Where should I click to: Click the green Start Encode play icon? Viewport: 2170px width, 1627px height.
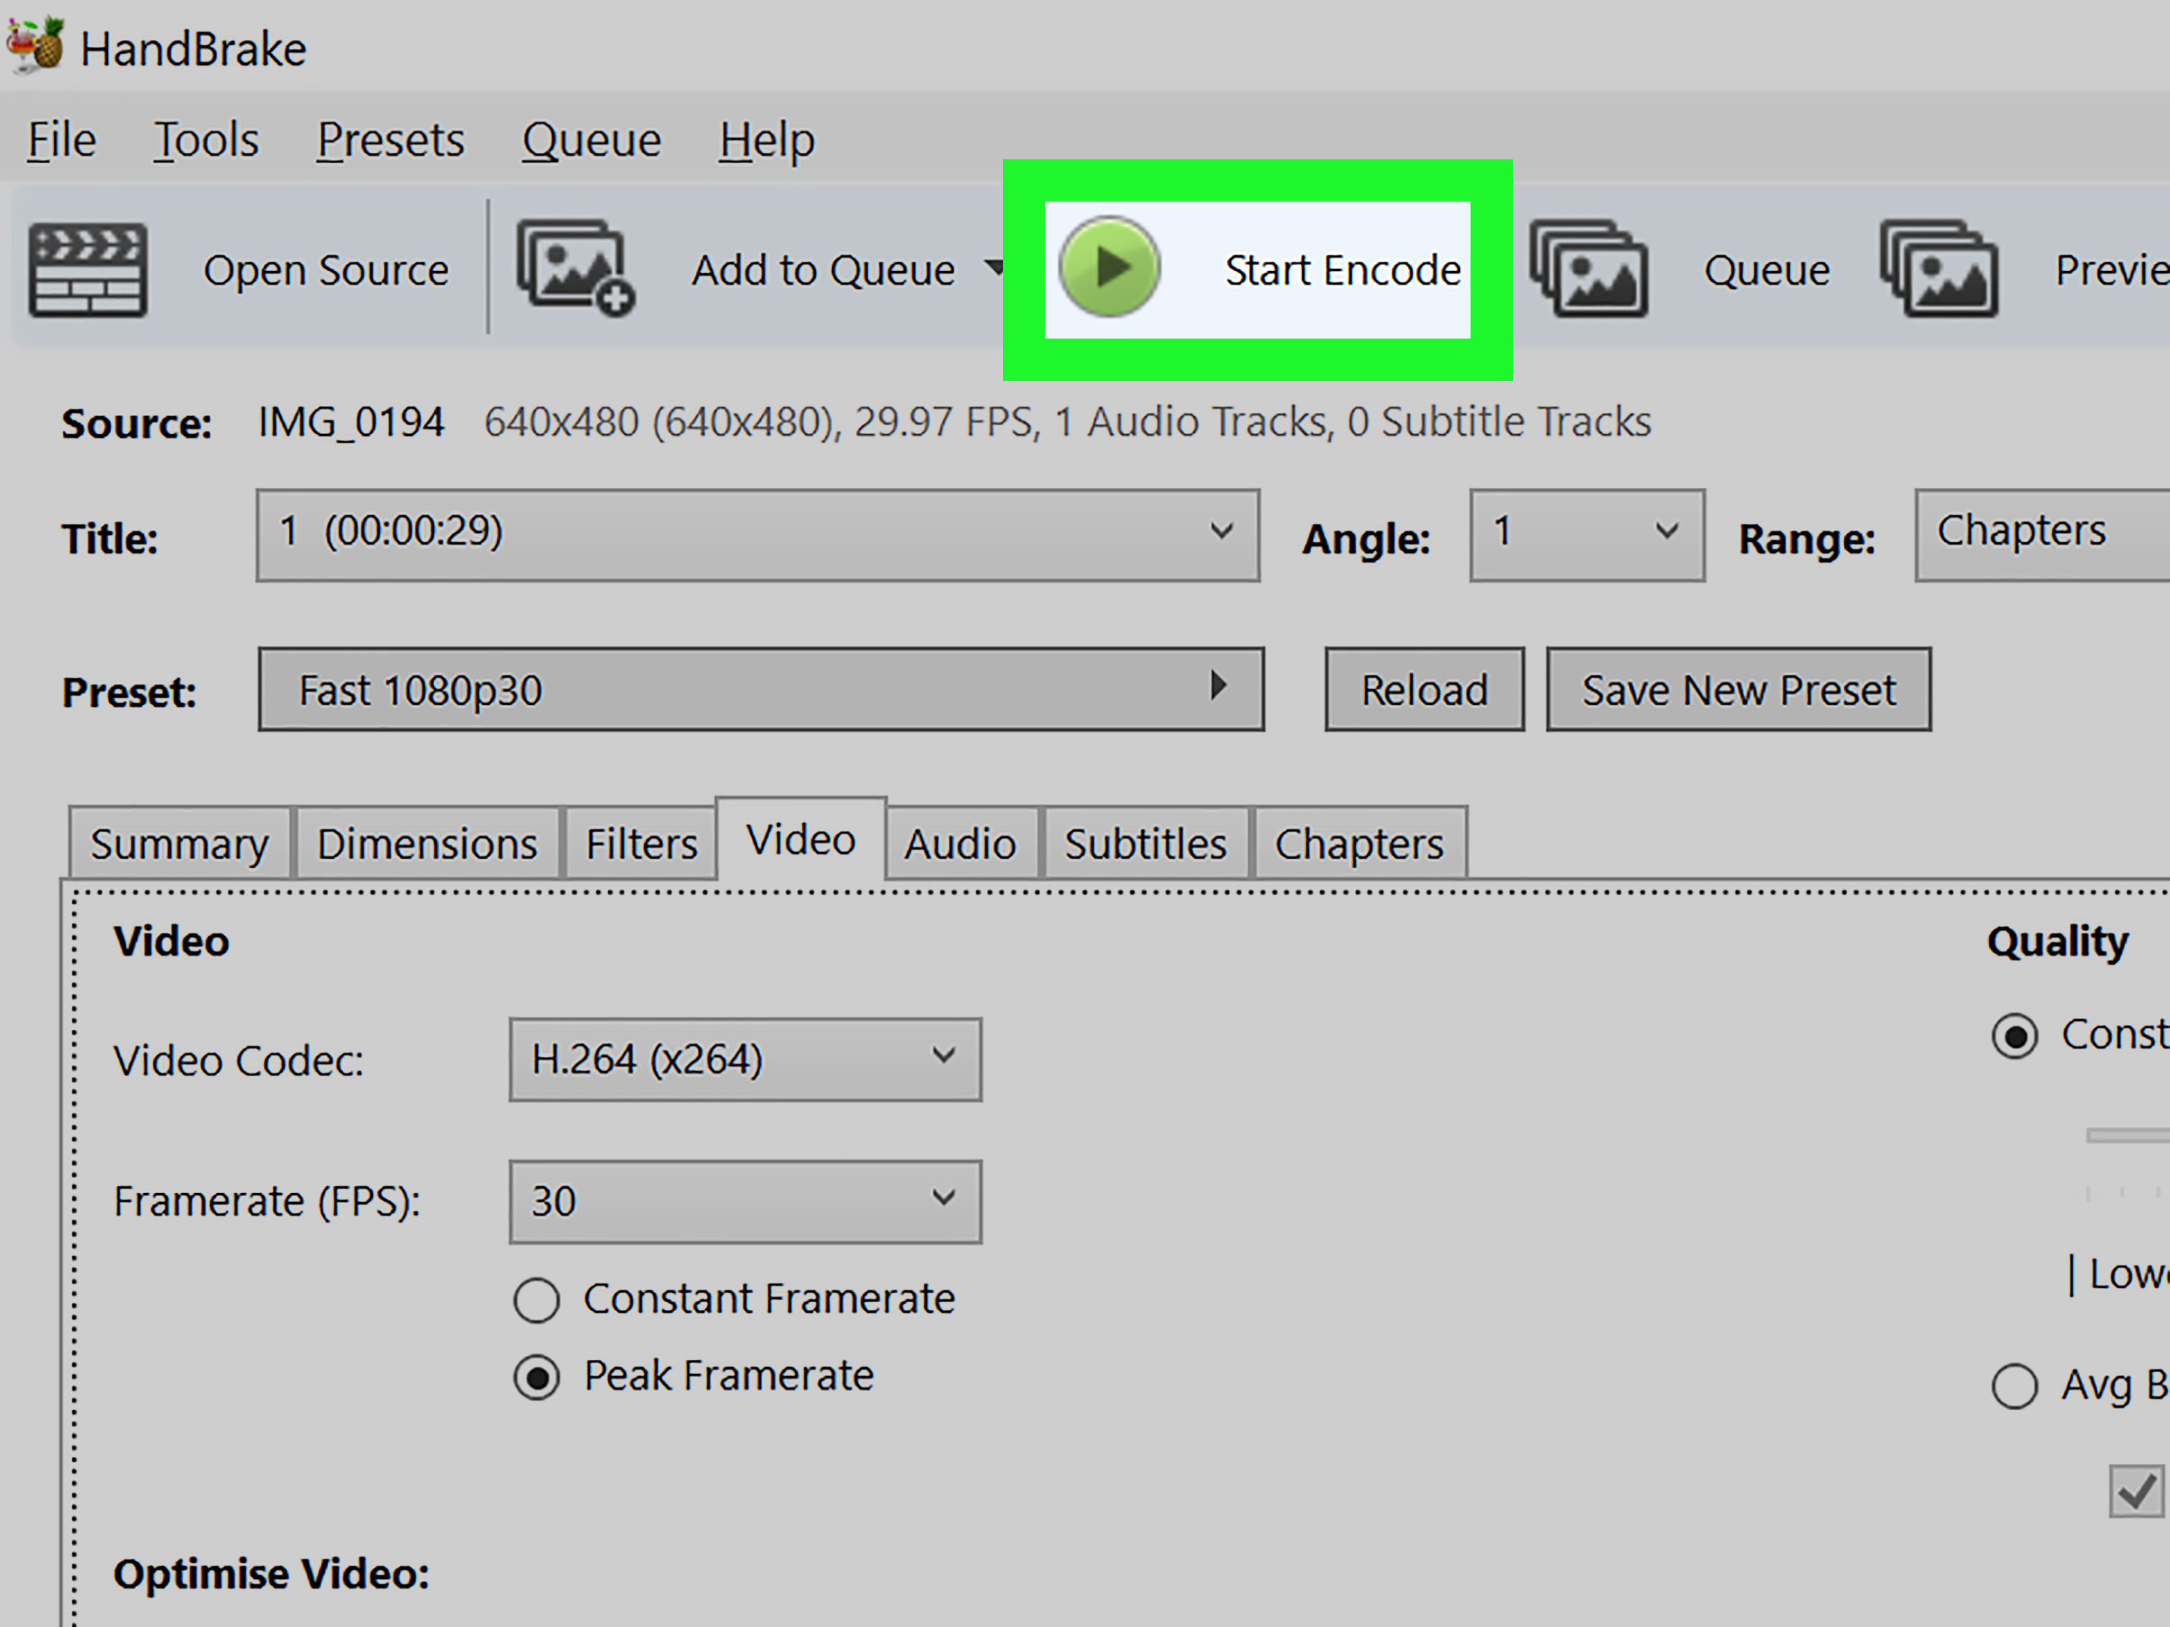(1109, 266)
